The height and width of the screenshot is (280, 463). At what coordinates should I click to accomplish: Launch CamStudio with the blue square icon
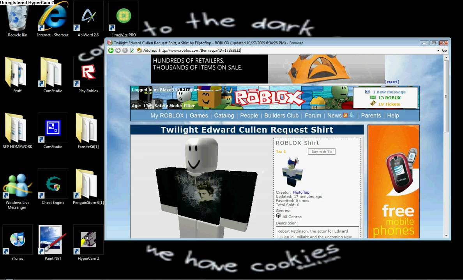click(53, 131)
